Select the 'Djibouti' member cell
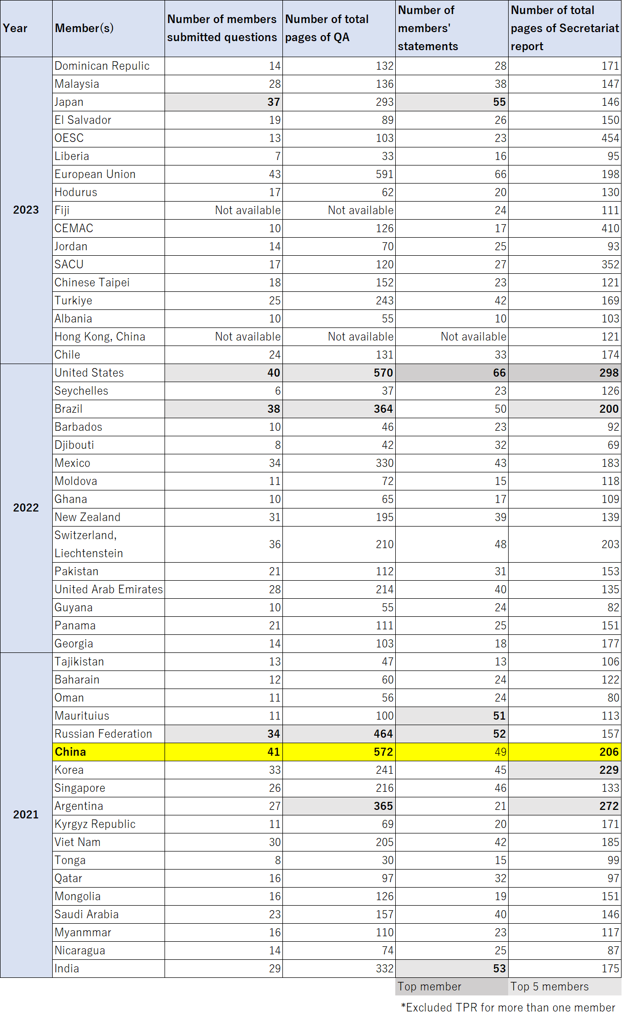Screen dimensions: 622x1021 108,445
